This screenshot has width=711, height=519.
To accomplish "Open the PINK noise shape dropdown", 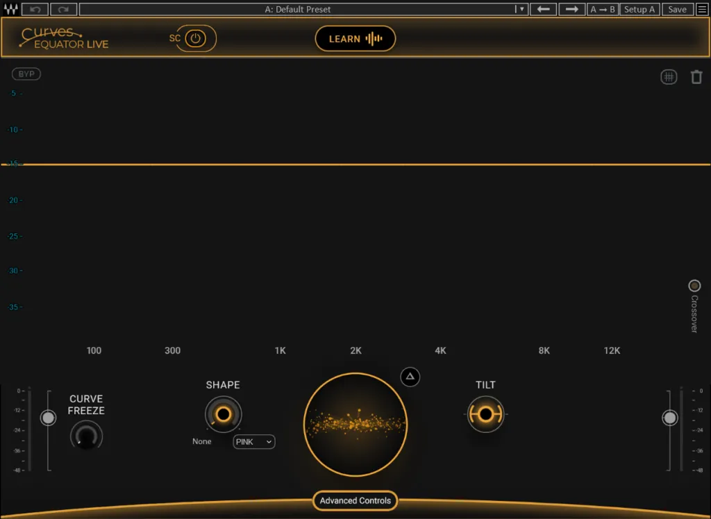I will pos(253,441).
